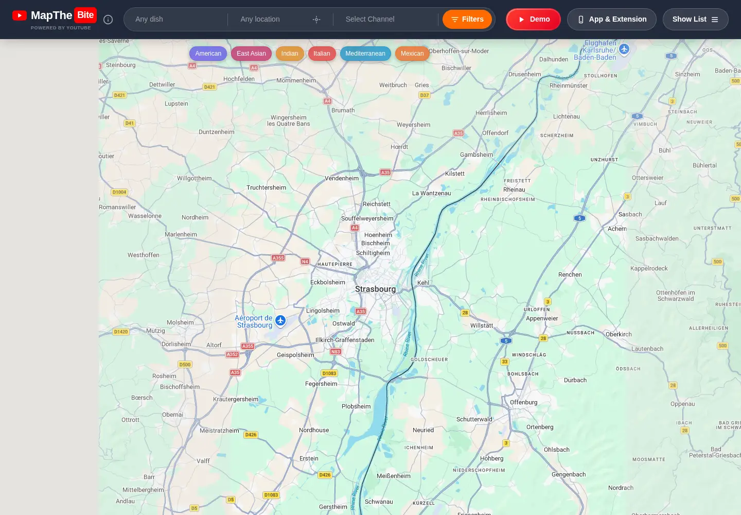
Task: Click the Molsheim label on map
Action: pos(180,323)
